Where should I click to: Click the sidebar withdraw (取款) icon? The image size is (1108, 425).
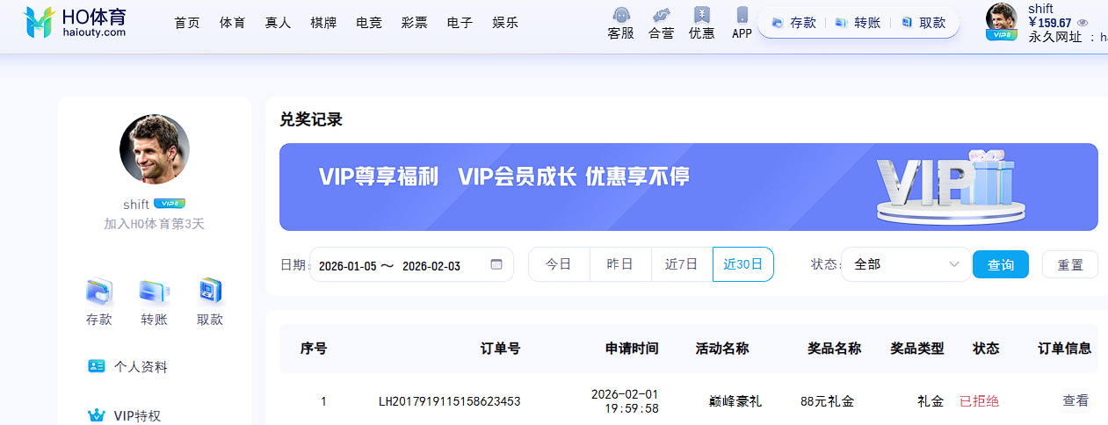(x=210, y=292)
